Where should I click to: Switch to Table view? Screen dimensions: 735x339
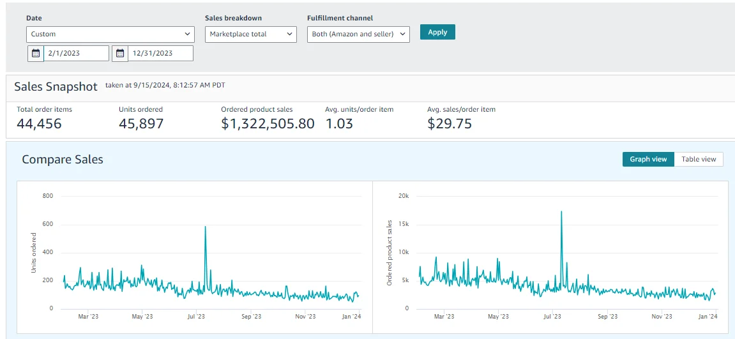[x=699, y=159]
